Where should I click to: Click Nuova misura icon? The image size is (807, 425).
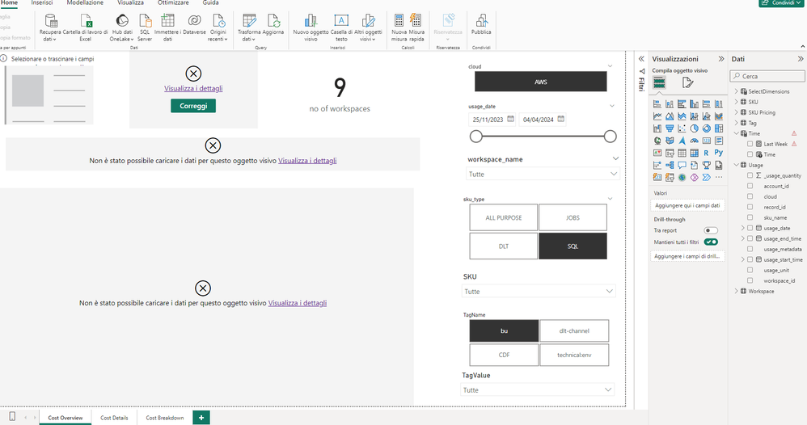coord(399,22)
